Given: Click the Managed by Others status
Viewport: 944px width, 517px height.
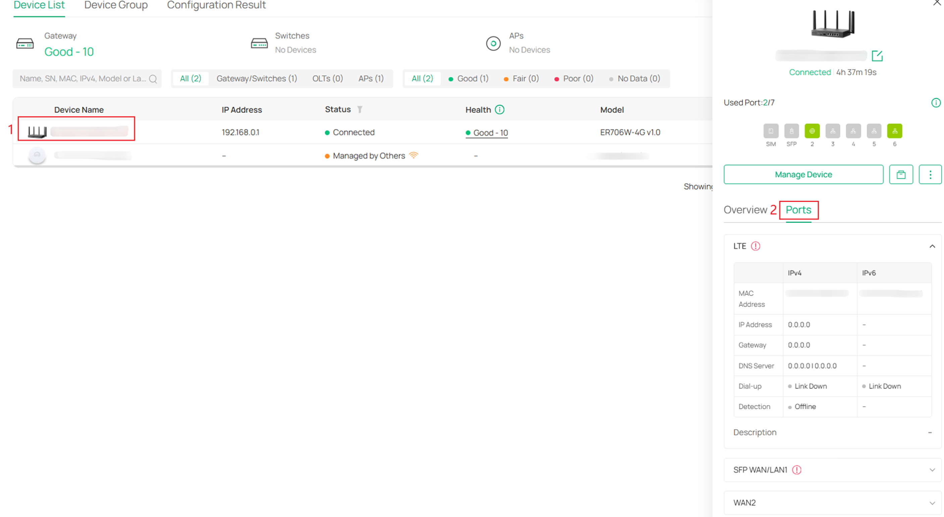Looking at the screenshot, I should point(369,156).
